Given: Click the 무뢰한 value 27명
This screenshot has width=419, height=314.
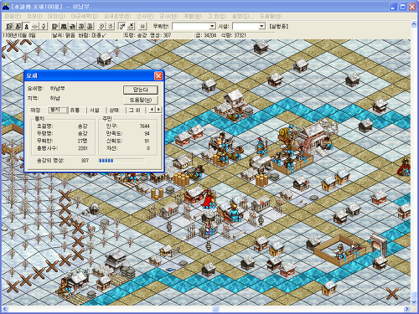Looking at the screenshot, I should click(82, 141).
